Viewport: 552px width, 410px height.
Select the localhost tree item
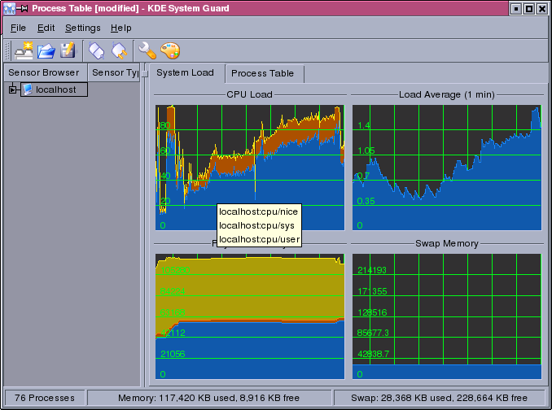54,89
